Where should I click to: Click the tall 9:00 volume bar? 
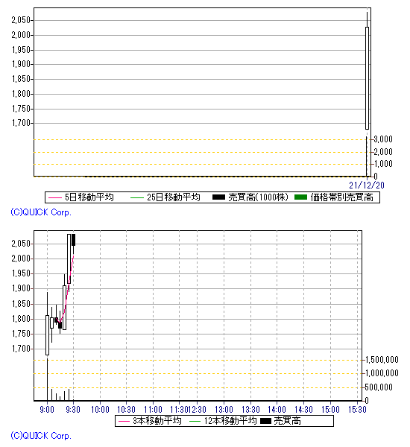(x=48, y=379)
